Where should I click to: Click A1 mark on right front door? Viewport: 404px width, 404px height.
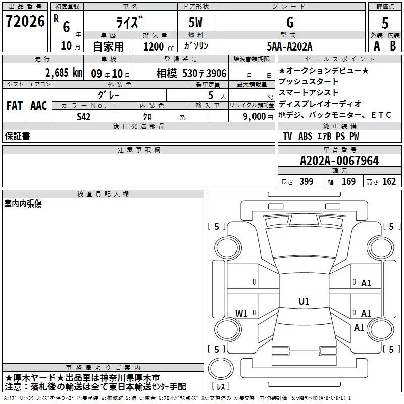(x=366, y=283)
